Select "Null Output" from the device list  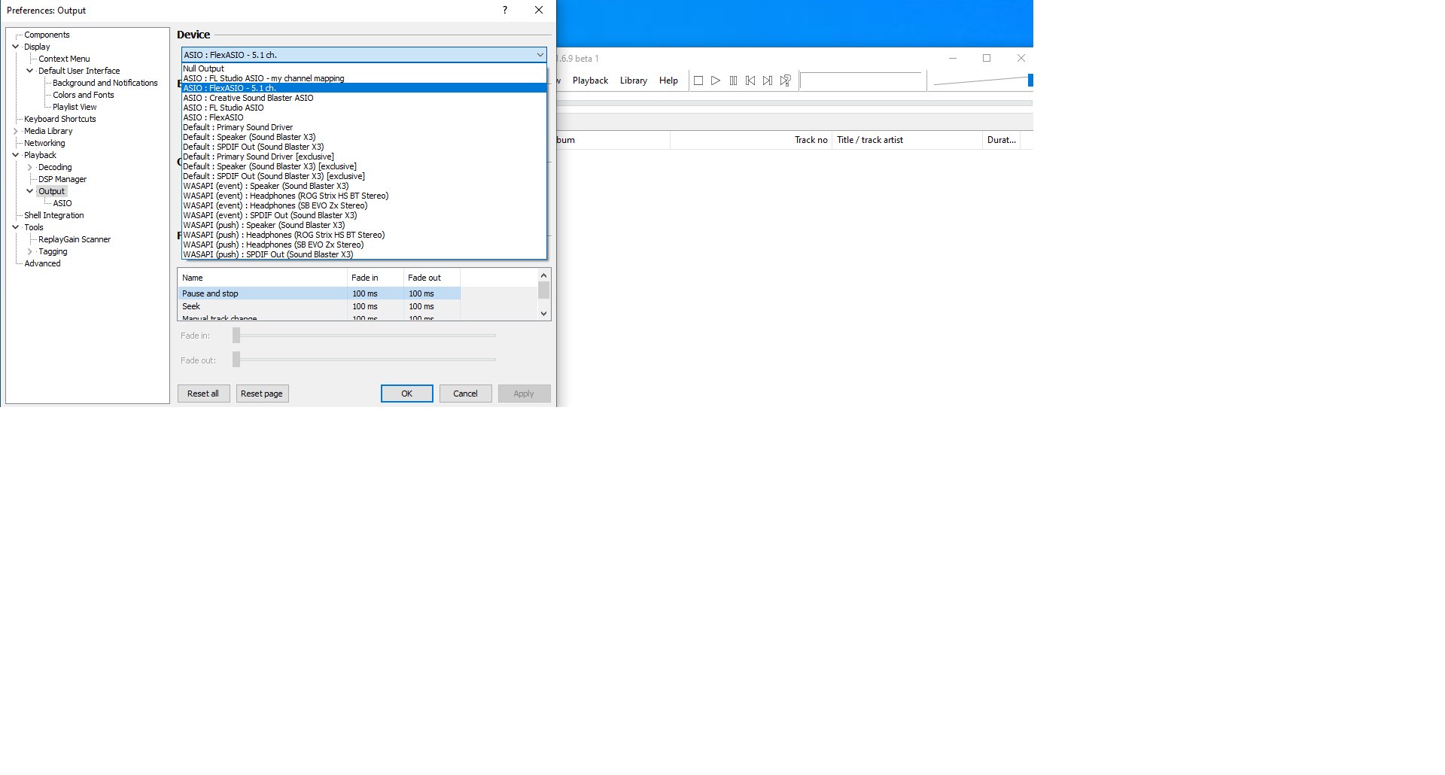(203, 68)
